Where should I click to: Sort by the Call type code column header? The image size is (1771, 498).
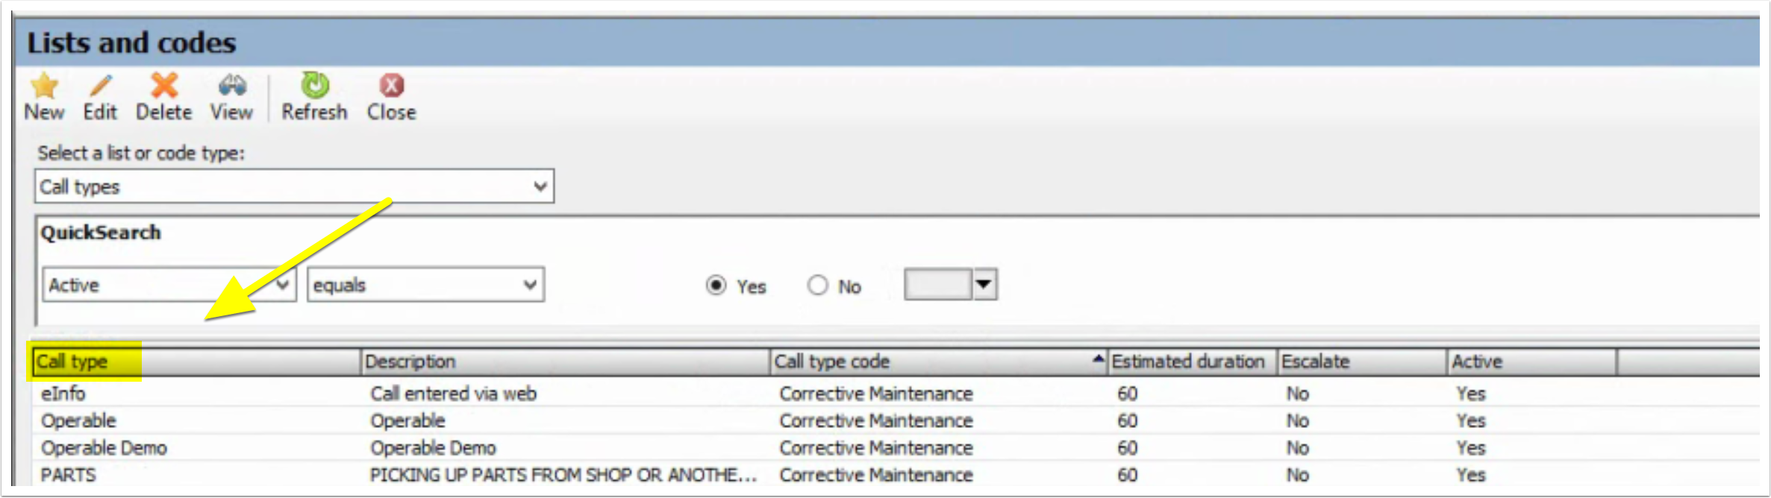pos(939,362)
